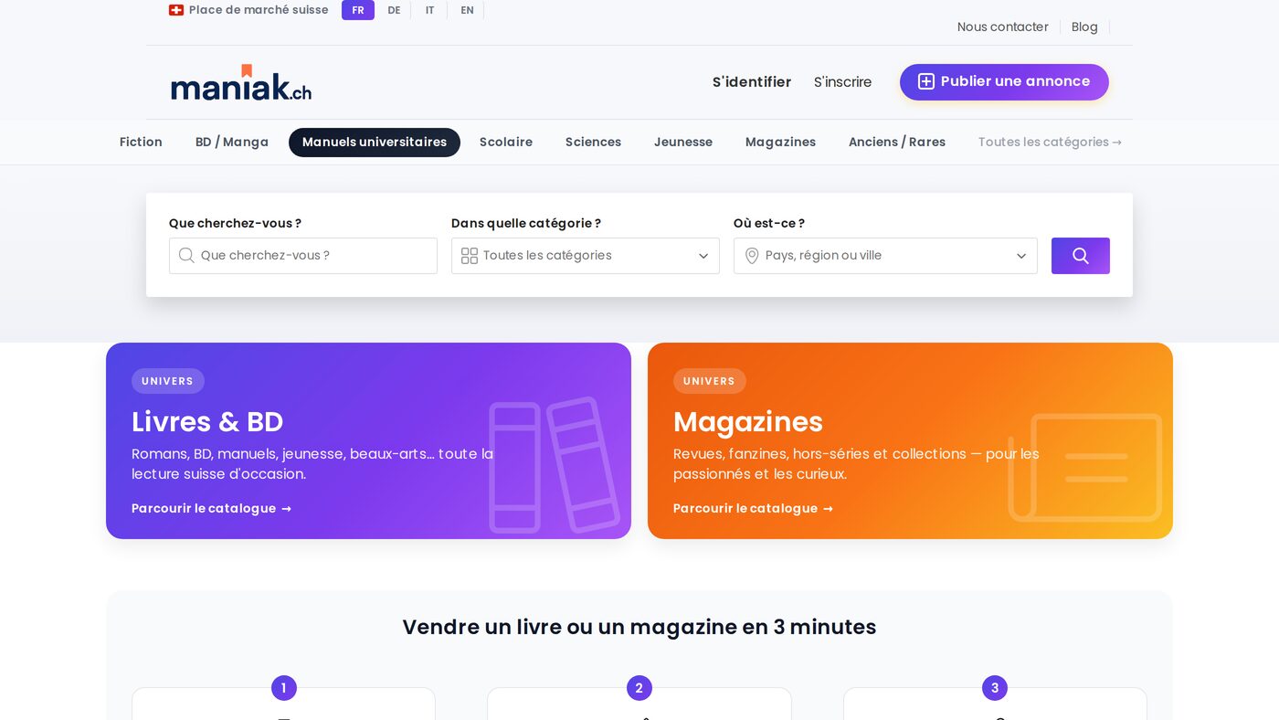Click Parcourir le catalogue on Magazines card
This screenshot has height=720, width=1279.
click(x=753, y=509)
